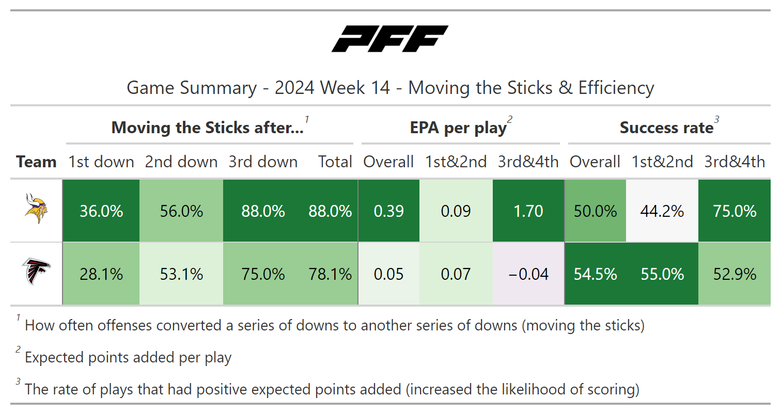
Task: Click the Vikings 1.70 EPA cell
Action: coord(528,211)
